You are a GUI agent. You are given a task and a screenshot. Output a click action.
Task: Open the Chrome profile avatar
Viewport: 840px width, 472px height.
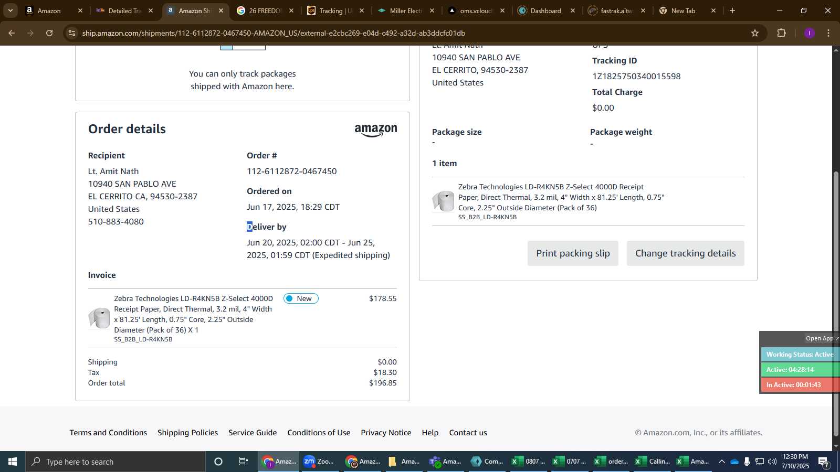[809, 33]
